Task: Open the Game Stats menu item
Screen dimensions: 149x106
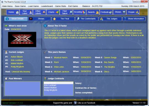Action: [60, 6]
